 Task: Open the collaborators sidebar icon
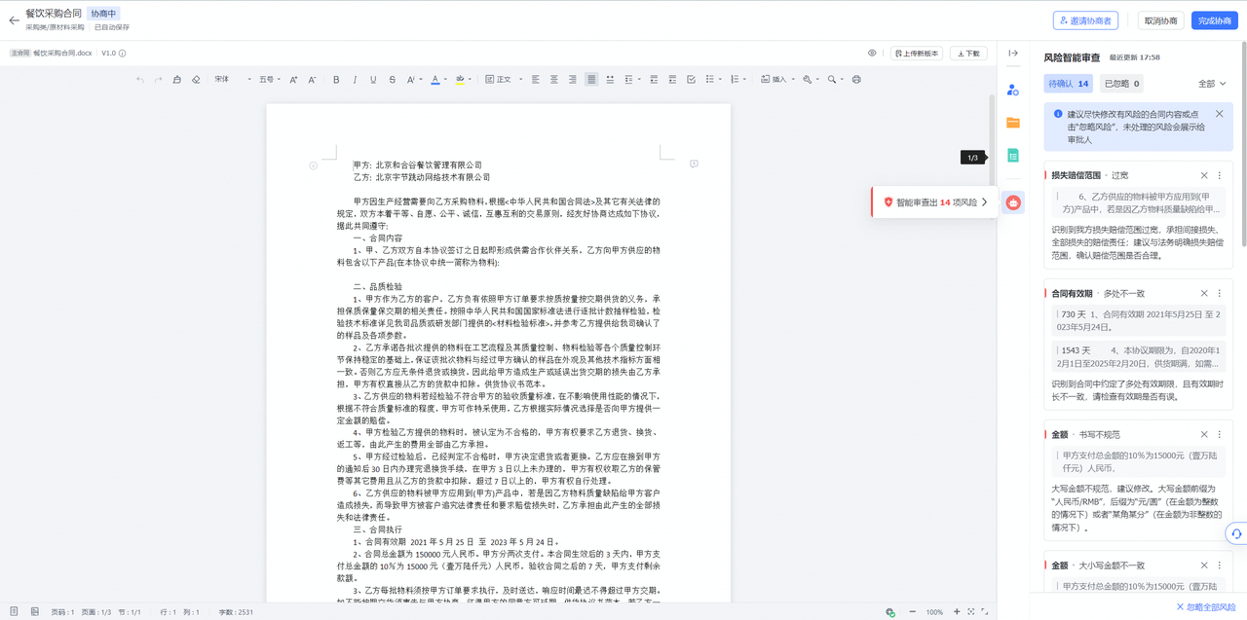1013,90
